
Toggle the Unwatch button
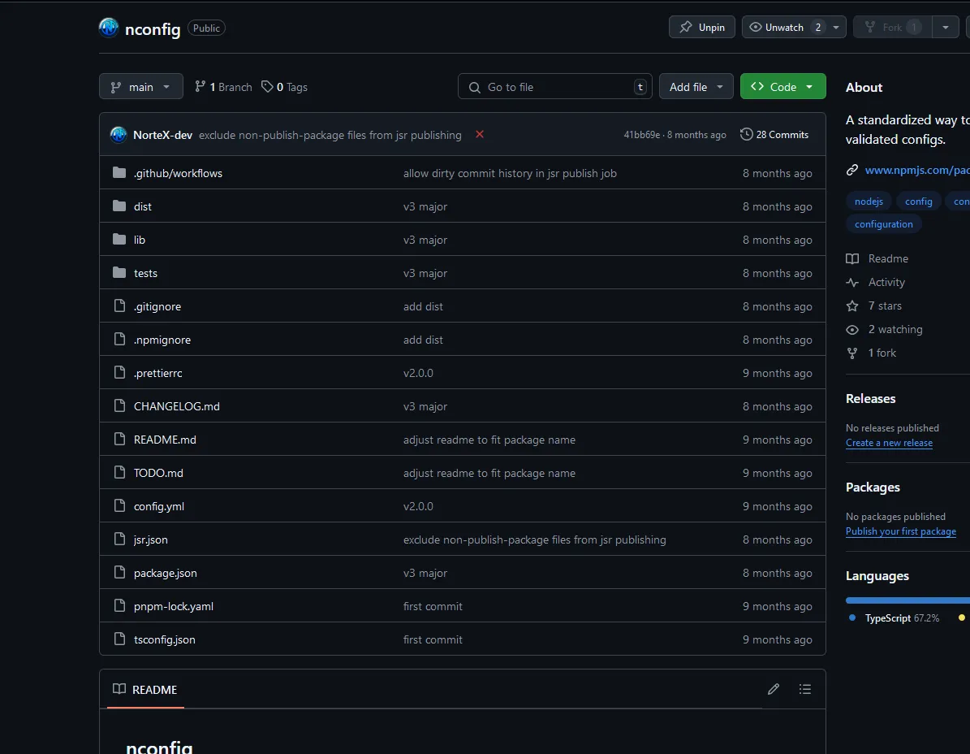coord(784,28)
